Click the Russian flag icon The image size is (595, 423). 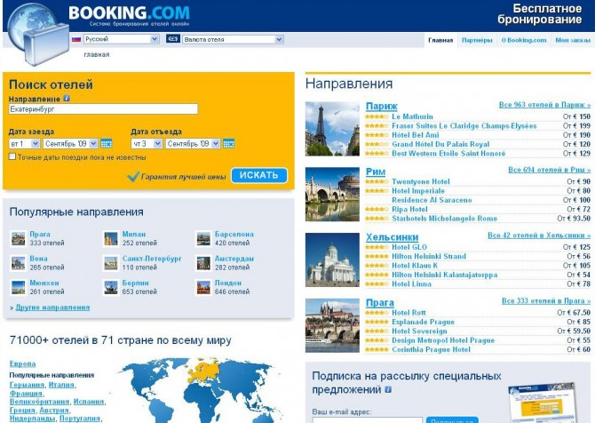tap(76, 39)
